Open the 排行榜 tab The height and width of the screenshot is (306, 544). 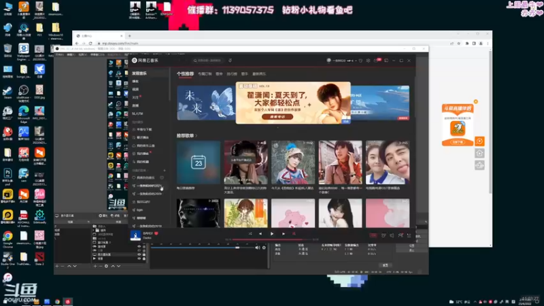click(232, 74)
